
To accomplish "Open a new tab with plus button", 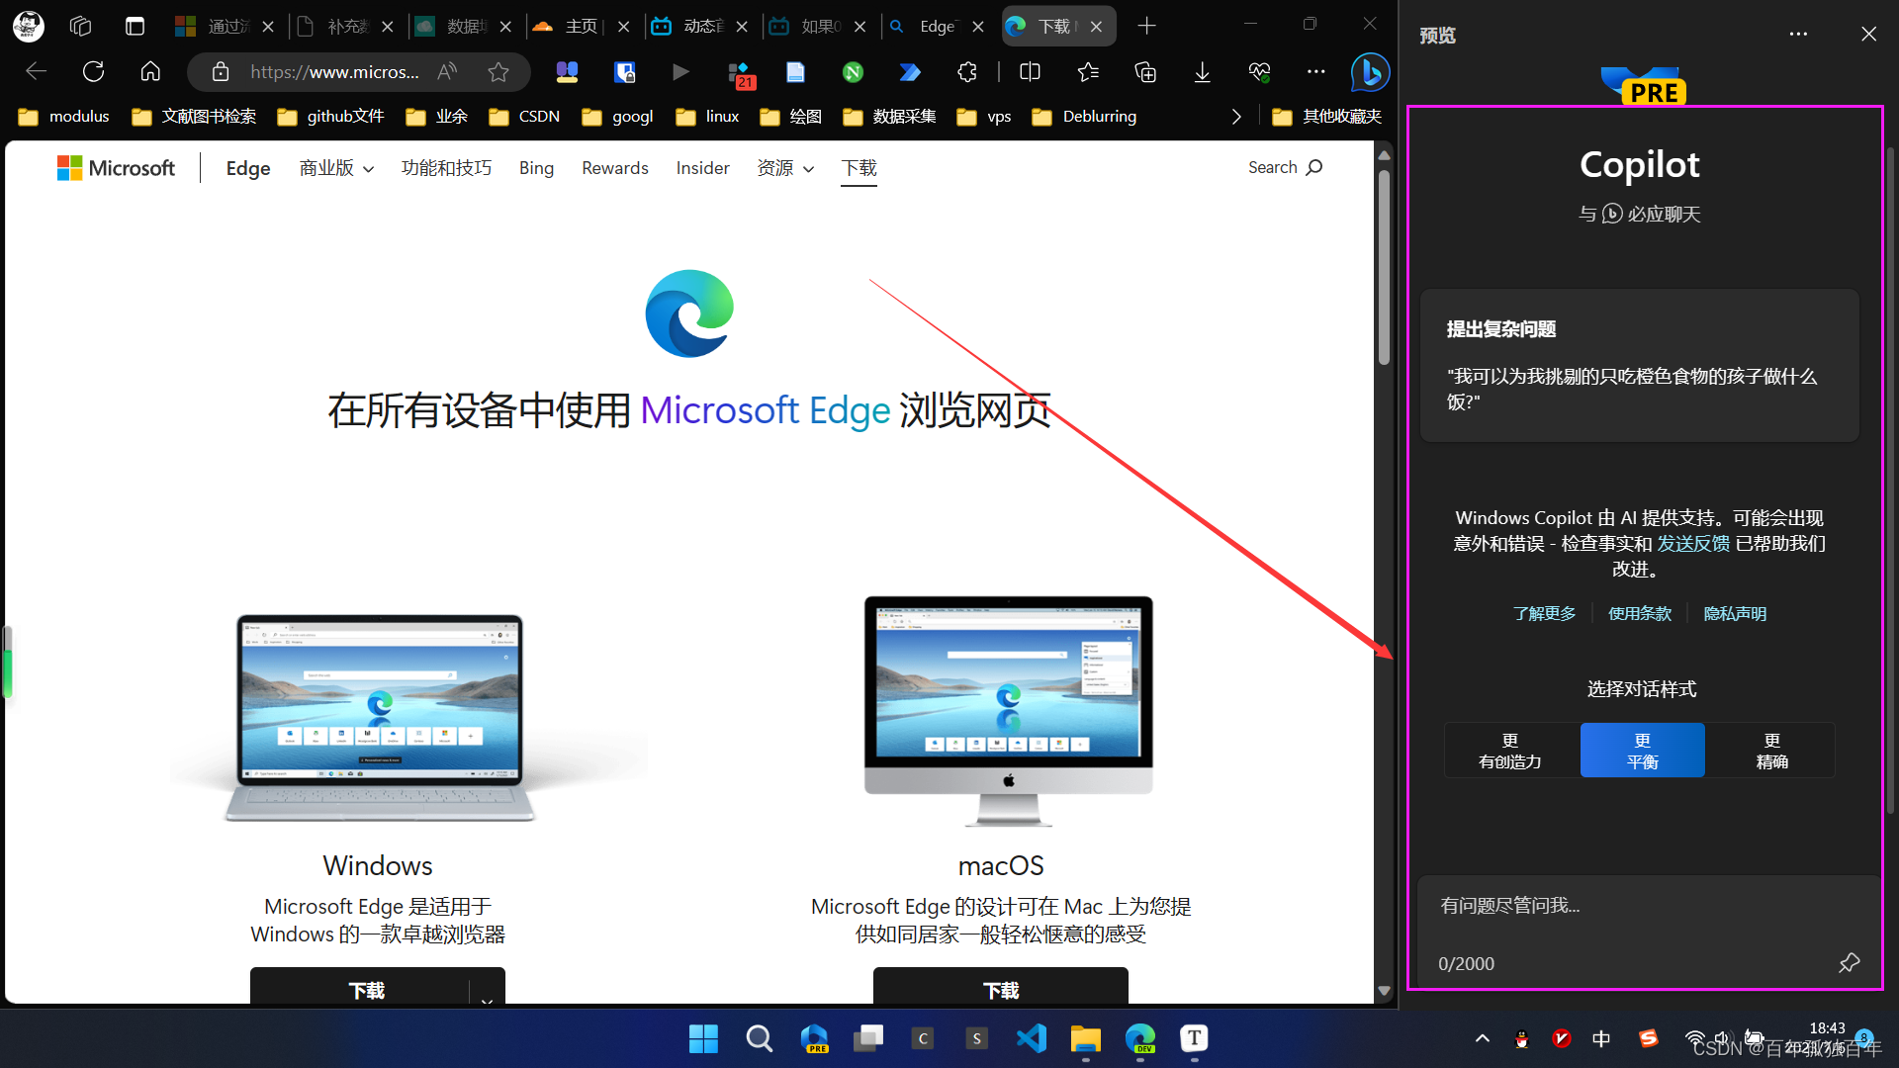I will coord(1146,26).
